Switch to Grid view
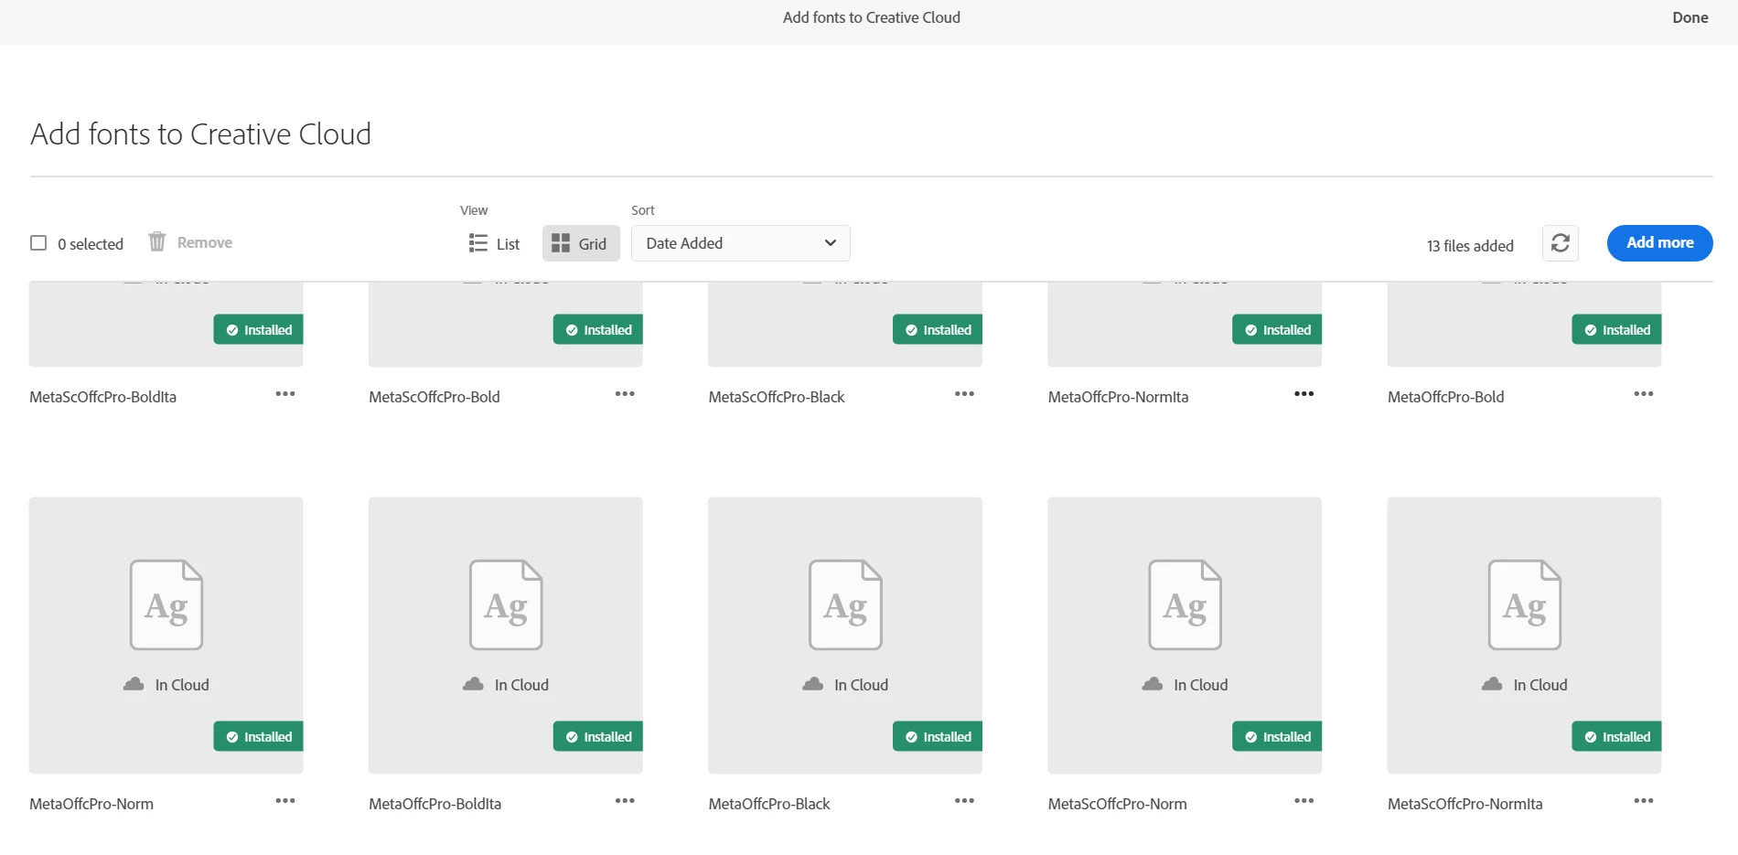Viewport: 1738px width, 855px height. tap(580, 243)
